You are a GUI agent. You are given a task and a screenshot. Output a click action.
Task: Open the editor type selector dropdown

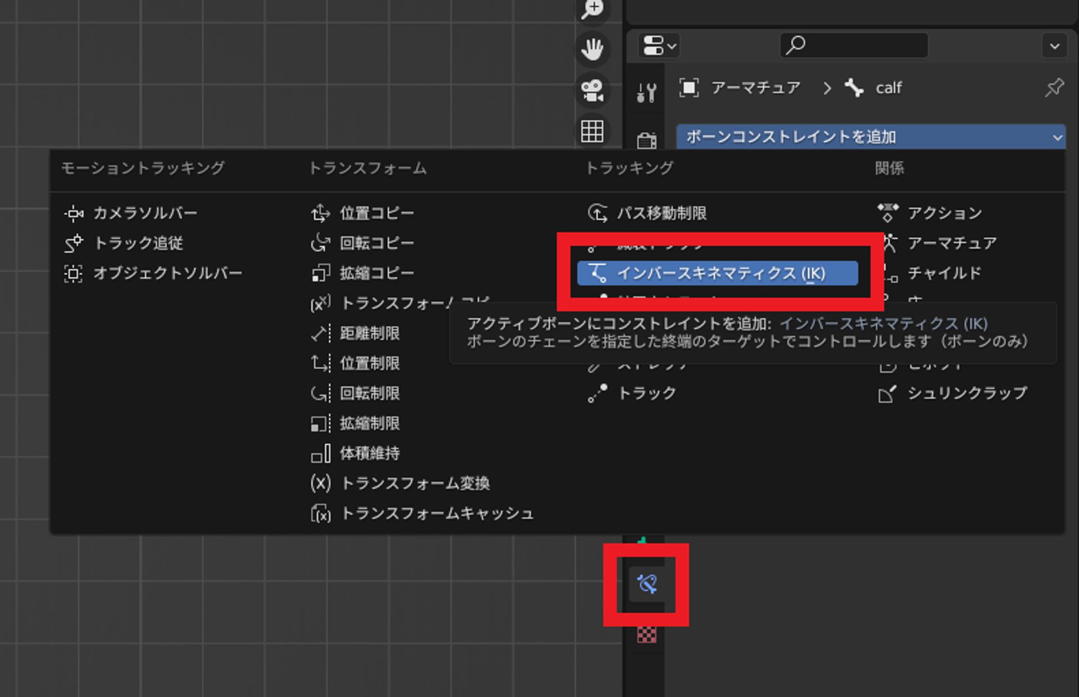pos(658,46)
